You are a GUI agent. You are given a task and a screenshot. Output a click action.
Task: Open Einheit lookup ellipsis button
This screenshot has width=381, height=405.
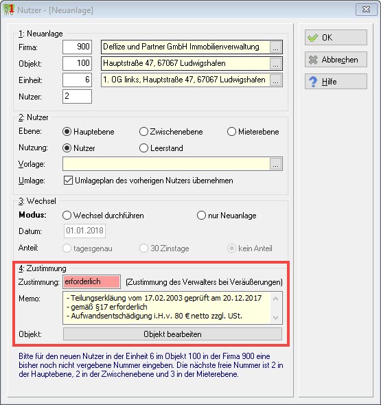275,80
